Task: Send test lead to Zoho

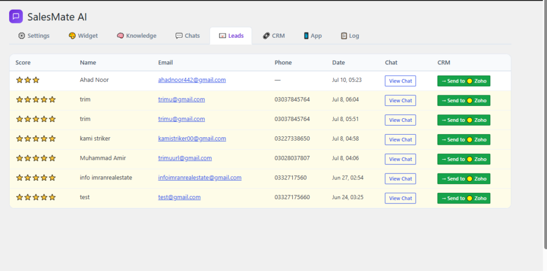Action: [x=464, y=198]
